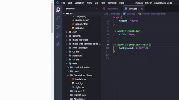Expand the mk web 2 folder

[68, 91]
